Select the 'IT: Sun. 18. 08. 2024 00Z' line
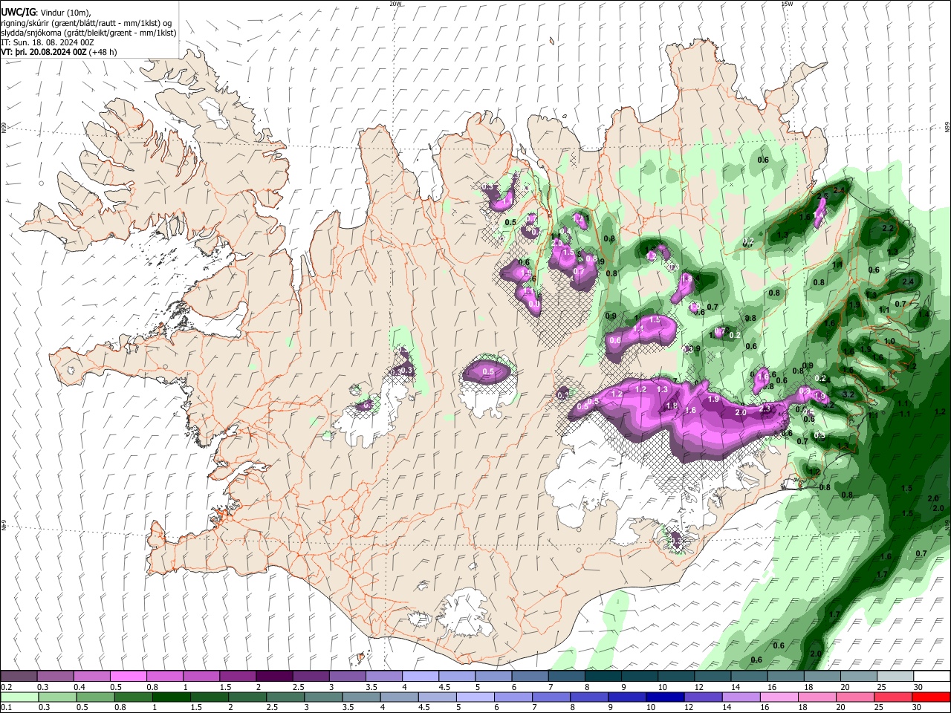Viewport: 951px width, 713px height. coord(48,42)
